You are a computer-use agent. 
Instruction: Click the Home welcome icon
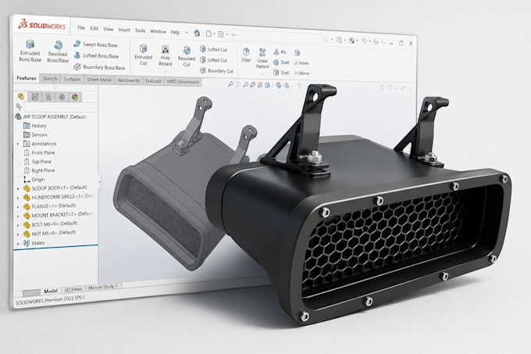point(197,33)
